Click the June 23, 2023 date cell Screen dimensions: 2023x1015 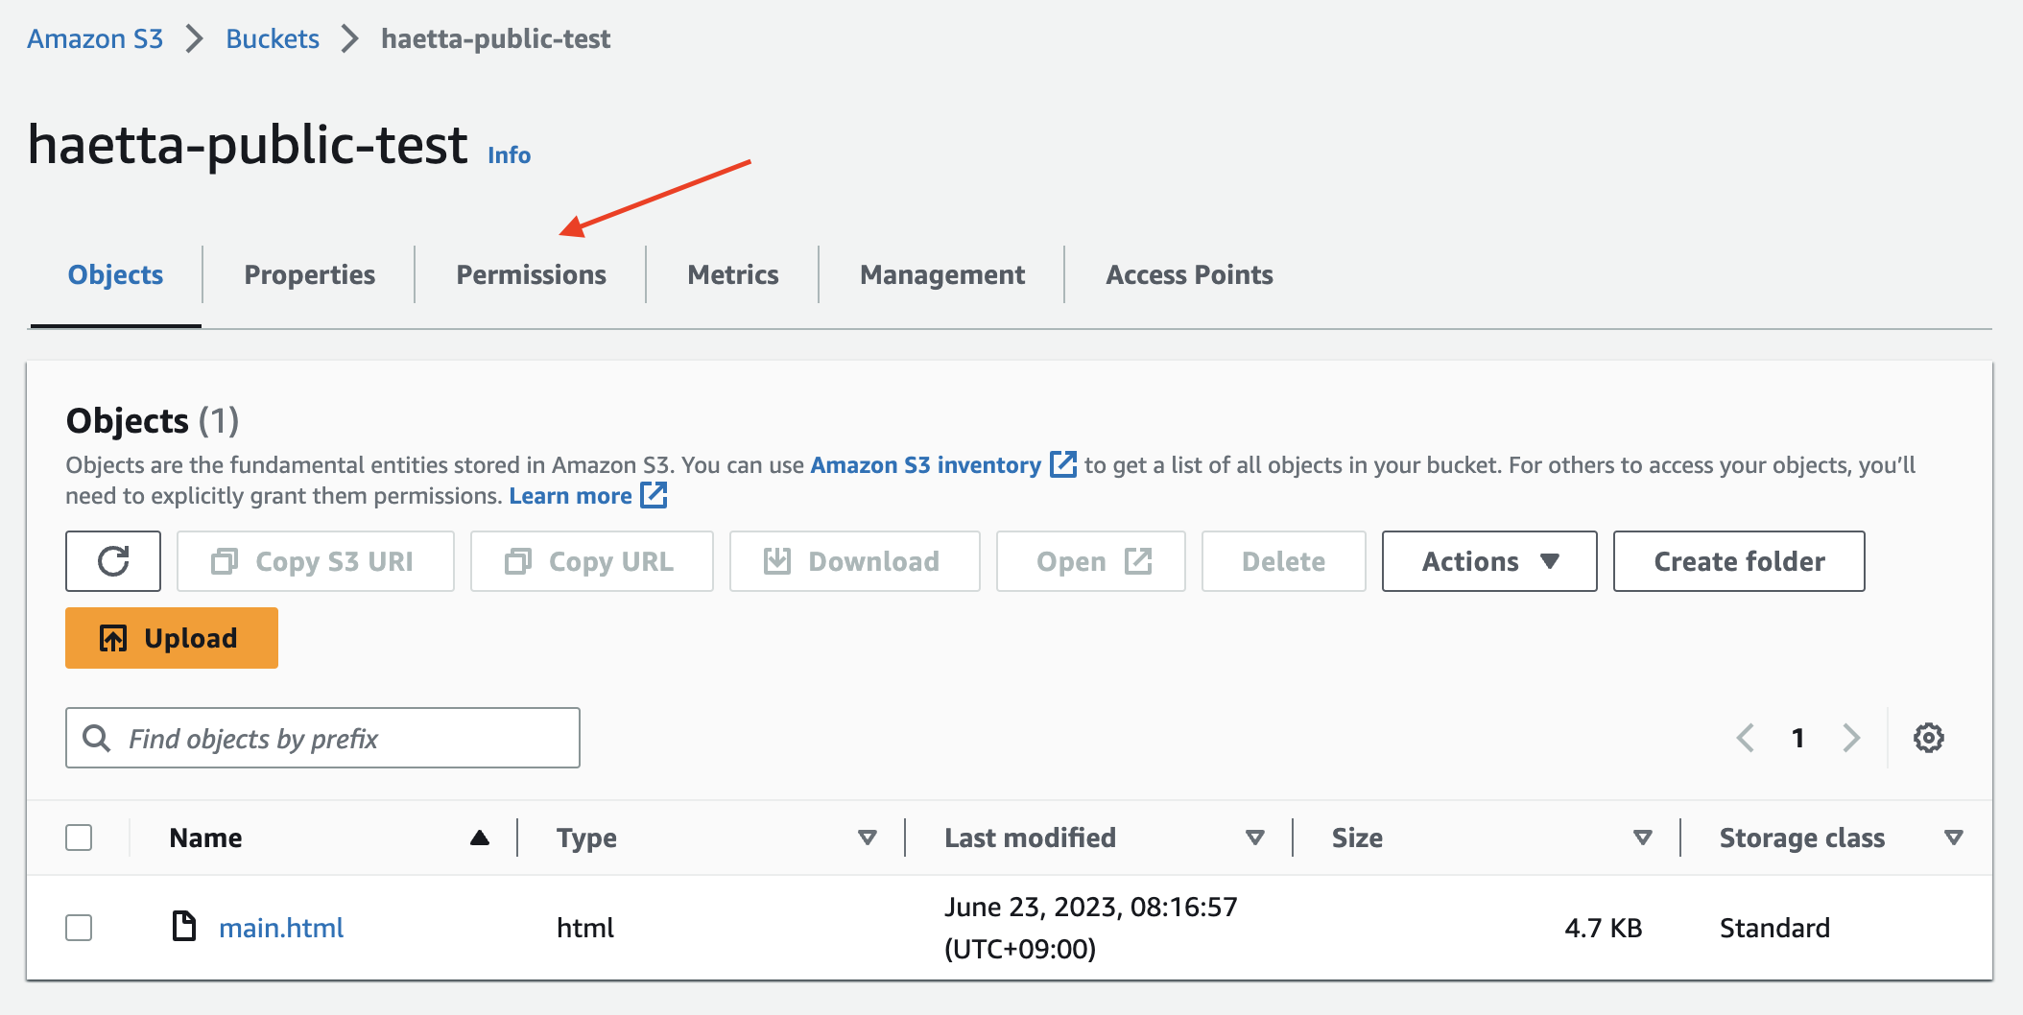(x=1091, y=928)
